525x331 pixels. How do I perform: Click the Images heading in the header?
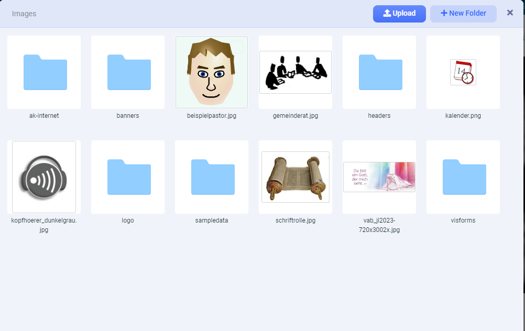coord(24,14)
